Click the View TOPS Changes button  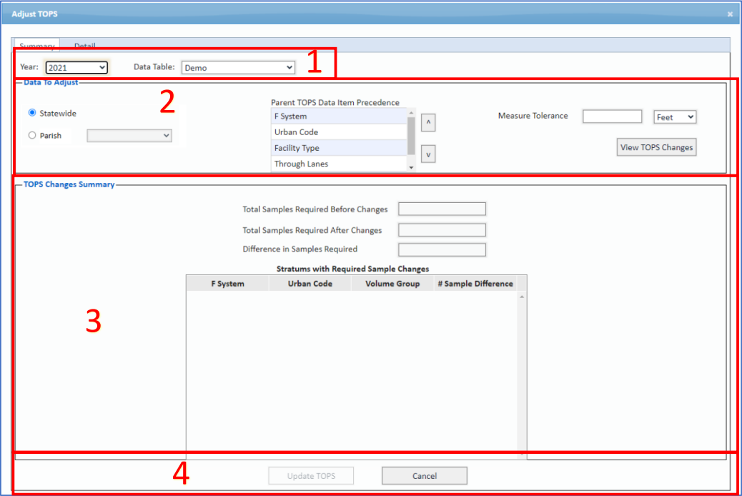pyautogui.click(x=656, y=147)
